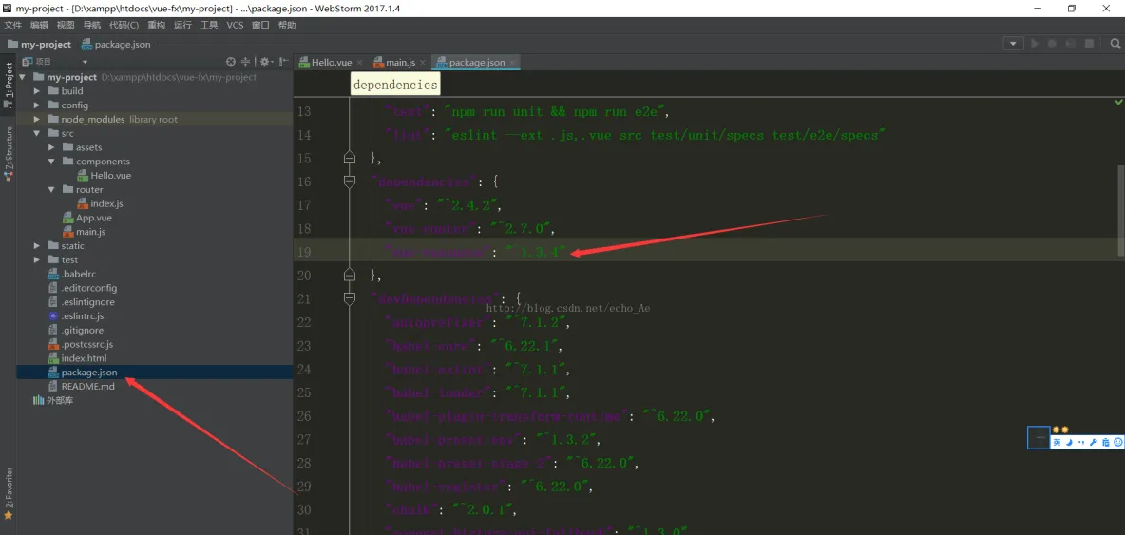
Task: Fold the devDependencies block at line 21
Action: [350, 298]
